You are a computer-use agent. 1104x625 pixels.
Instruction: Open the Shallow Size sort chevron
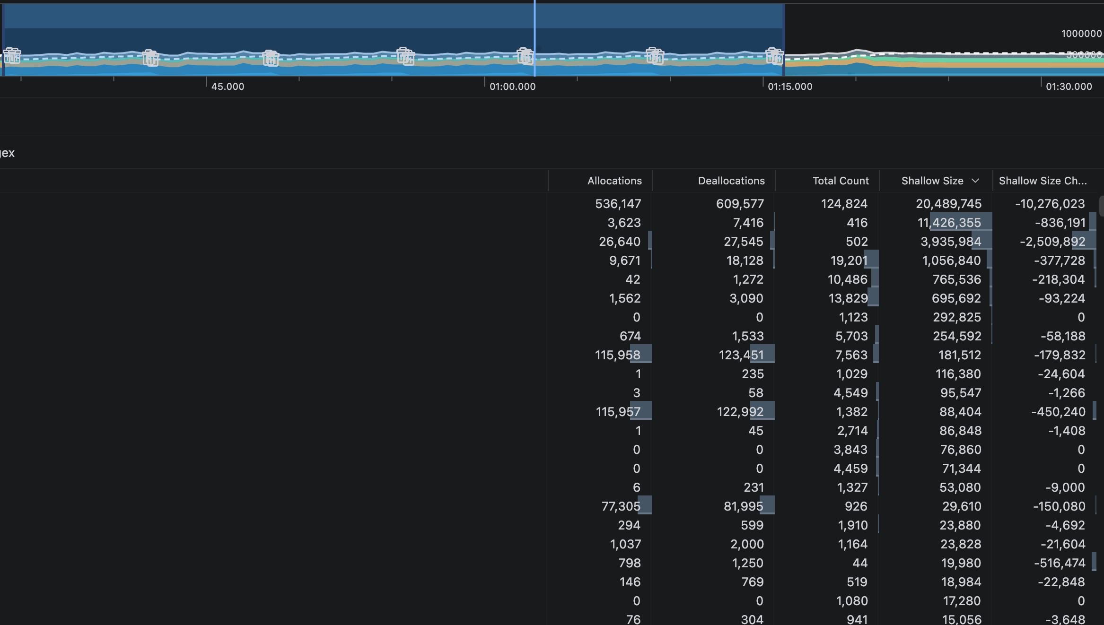coord(975,181)
